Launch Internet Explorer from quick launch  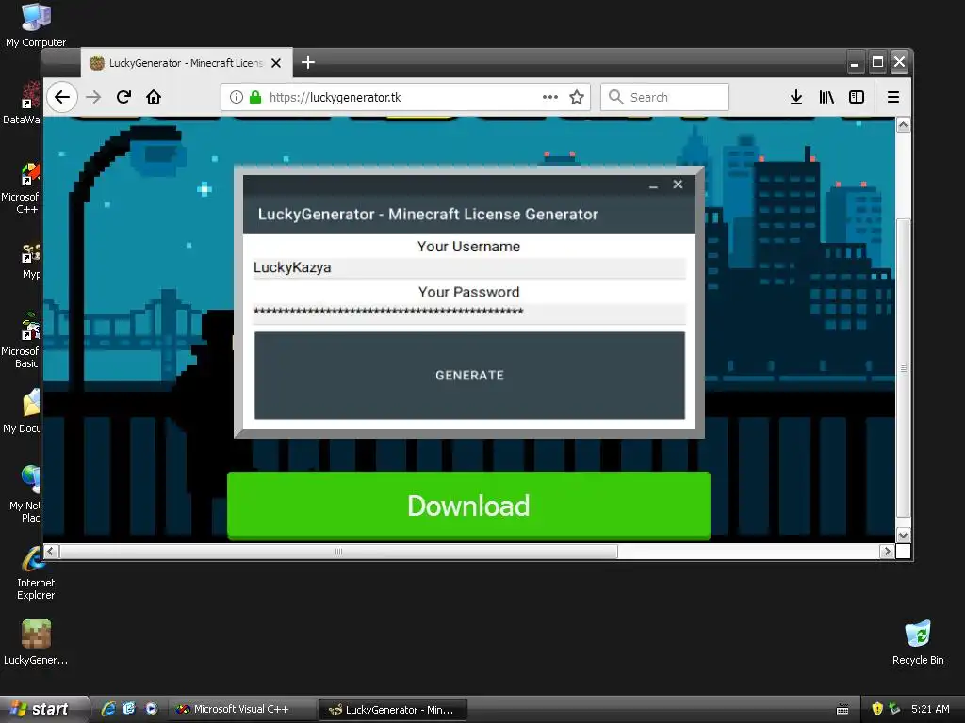pos(108,709)
